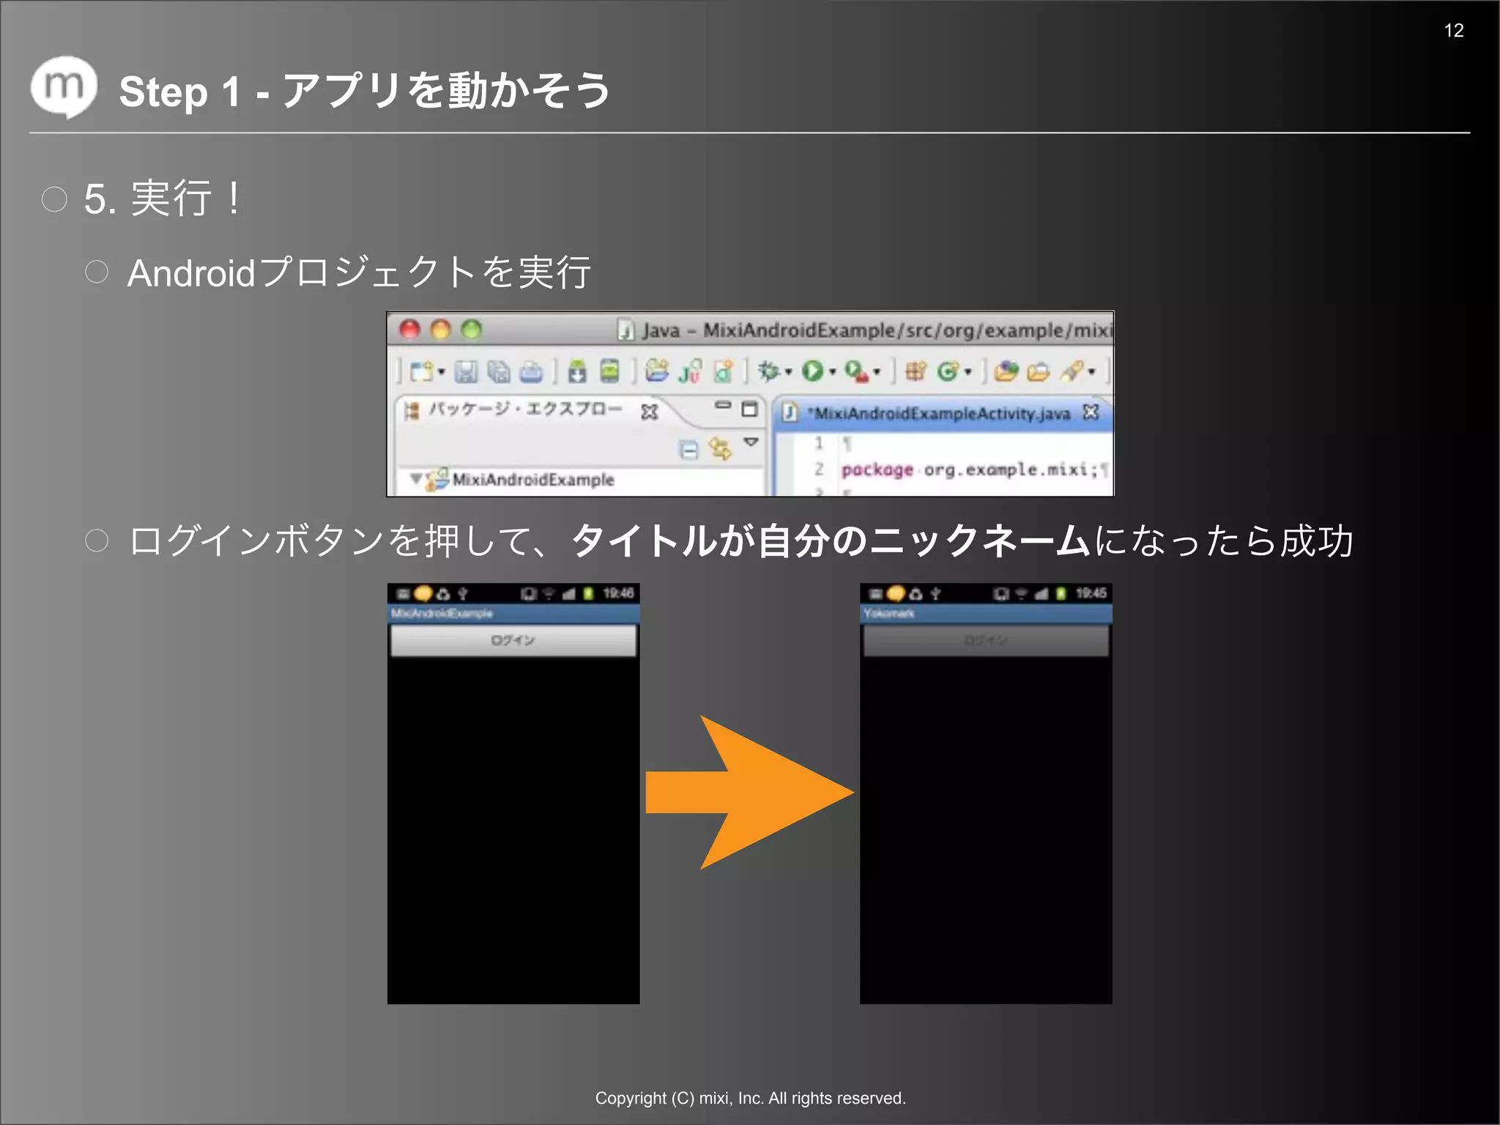
Task: Open the Android Virtual Device Manager icon
Action: pyautogui.click(x=609, y=371)
